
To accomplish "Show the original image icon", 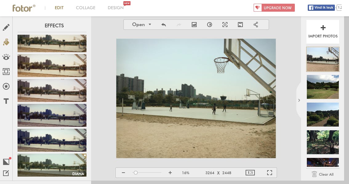I will 194,25.
